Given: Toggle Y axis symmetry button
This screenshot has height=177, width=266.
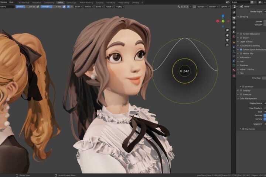Looking at the screenshot, I should click(185, 7).
